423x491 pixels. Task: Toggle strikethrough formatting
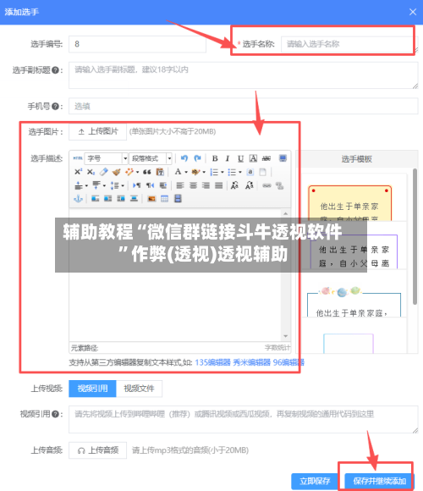point(266,158)
